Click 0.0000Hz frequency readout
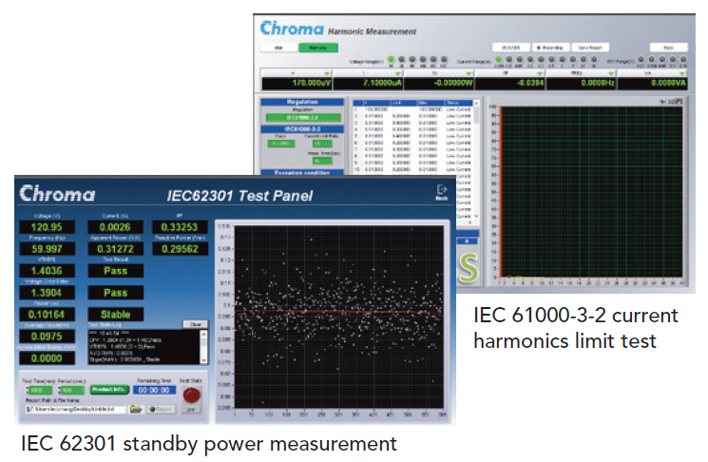The width and height of the screenshot is (708, 462). pyautogui.click(x=581, y=83)
